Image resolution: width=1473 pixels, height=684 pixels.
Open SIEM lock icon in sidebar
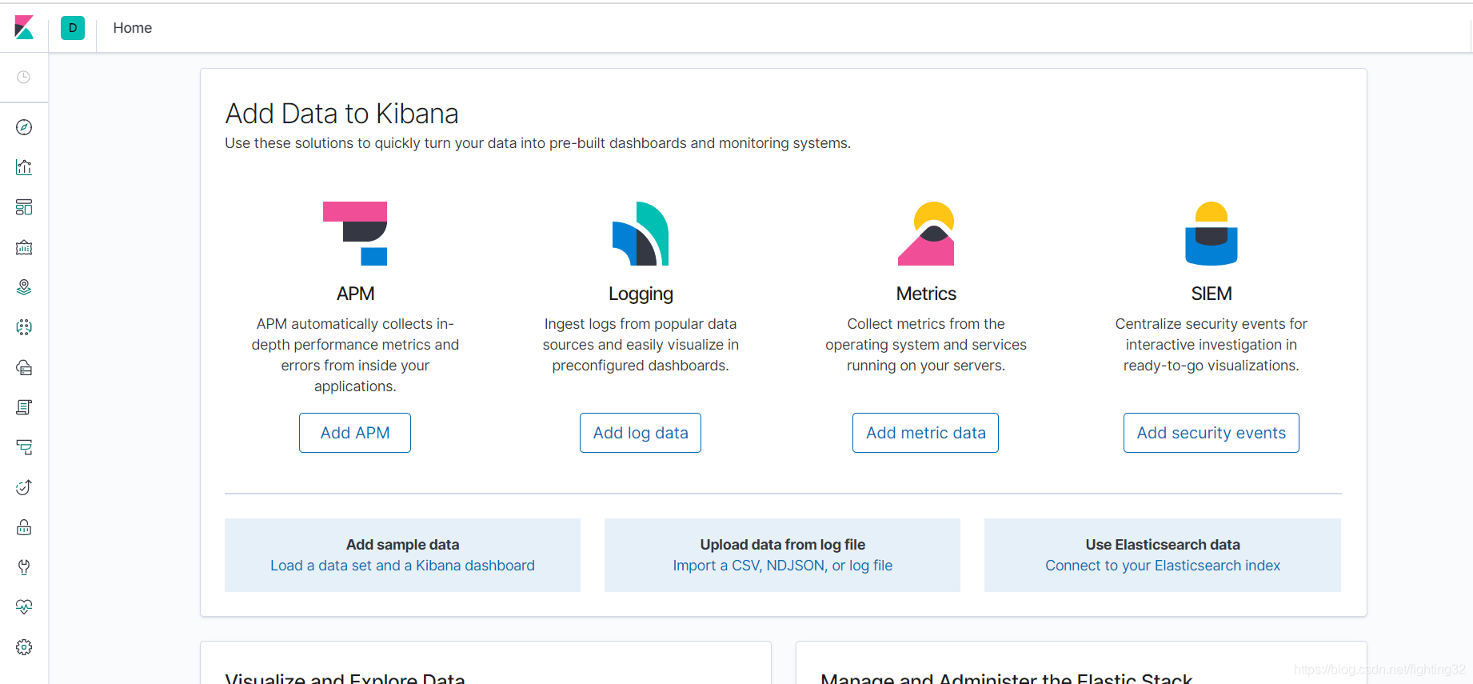[24, 527]
